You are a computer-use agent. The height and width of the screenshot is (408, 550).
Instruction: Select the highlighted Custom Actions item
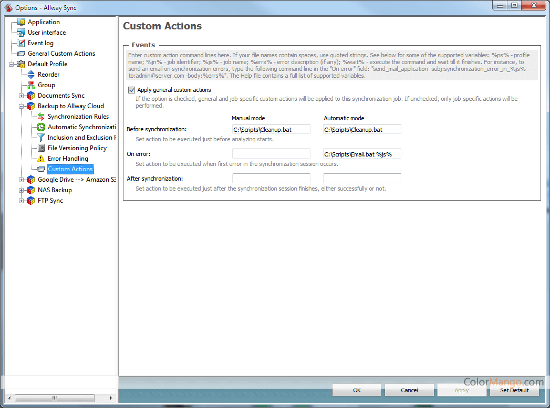tap(70, 169)
